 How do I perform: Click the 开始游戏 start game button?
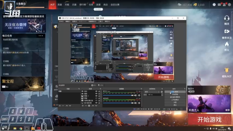[x=209, y=120]
